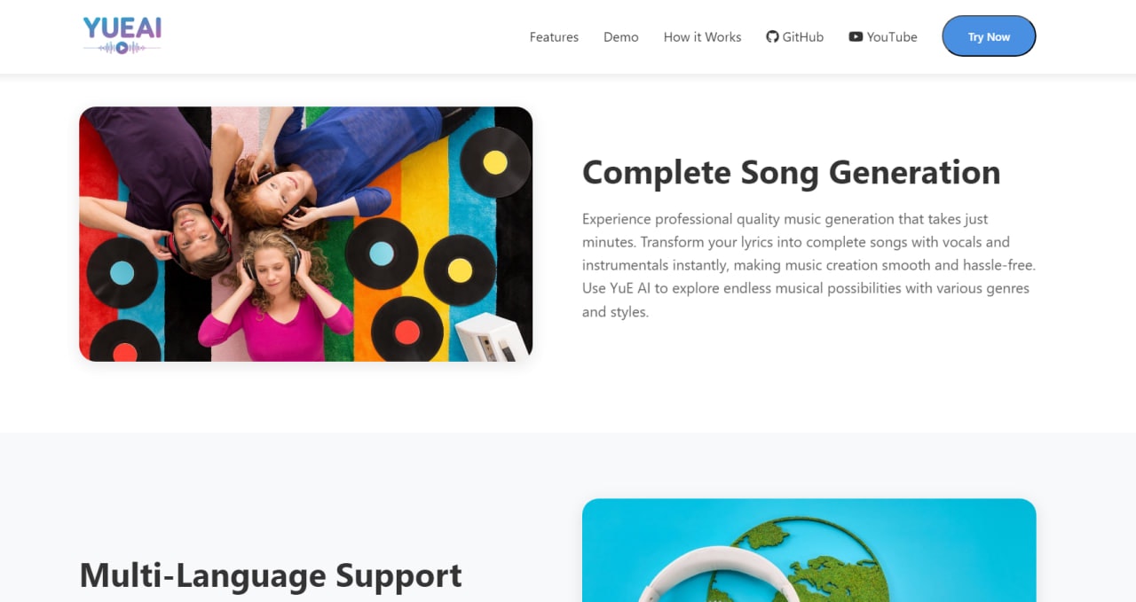Click the Complete Song Generation heading

[791, 172]
